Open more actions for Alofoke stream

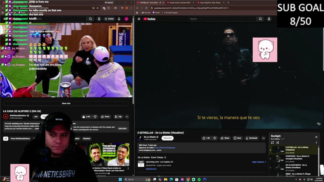(127, 117)
